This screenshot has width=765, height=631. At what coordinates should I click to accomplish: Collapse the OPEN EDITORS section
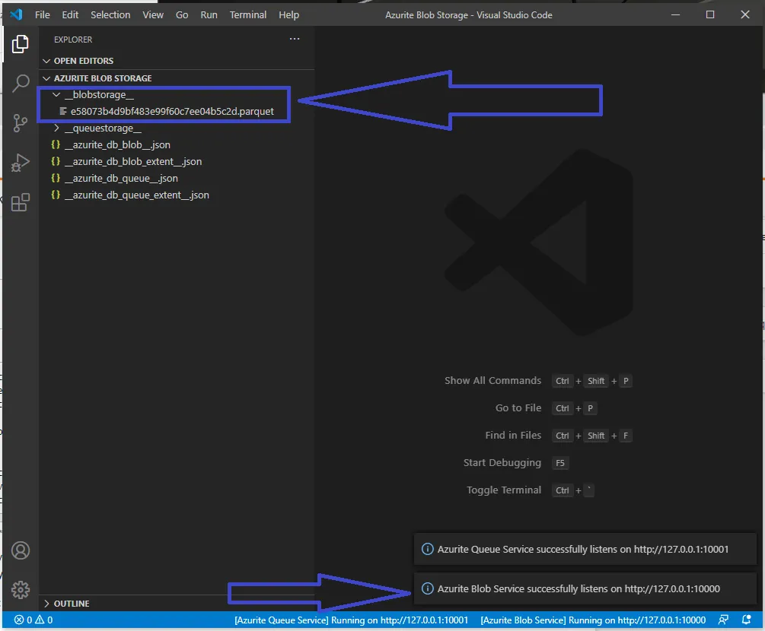[x=47, y=61]
